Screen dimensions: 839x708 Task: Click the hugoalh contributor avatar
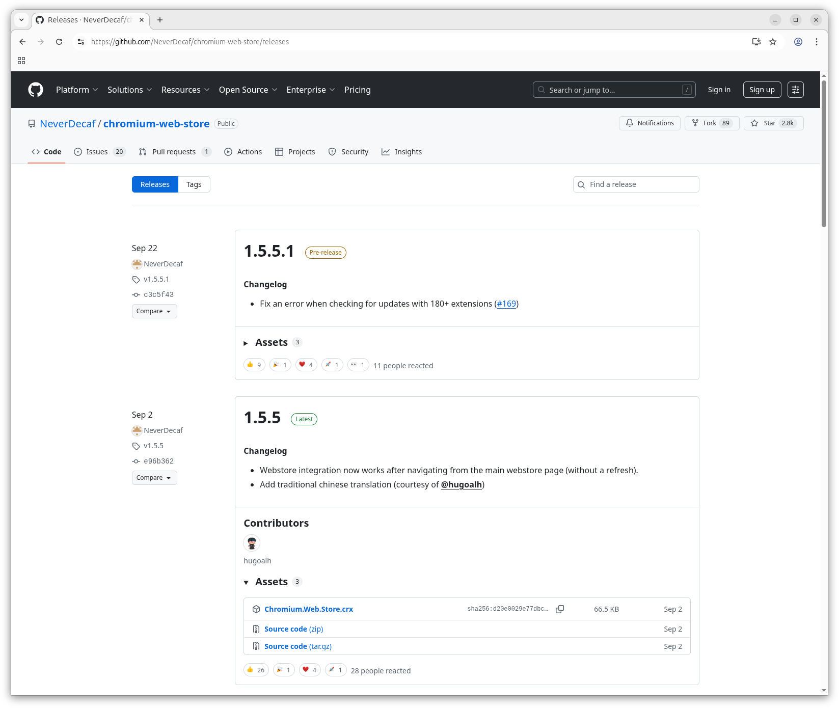pyautogui.click(x=252, y=543)
